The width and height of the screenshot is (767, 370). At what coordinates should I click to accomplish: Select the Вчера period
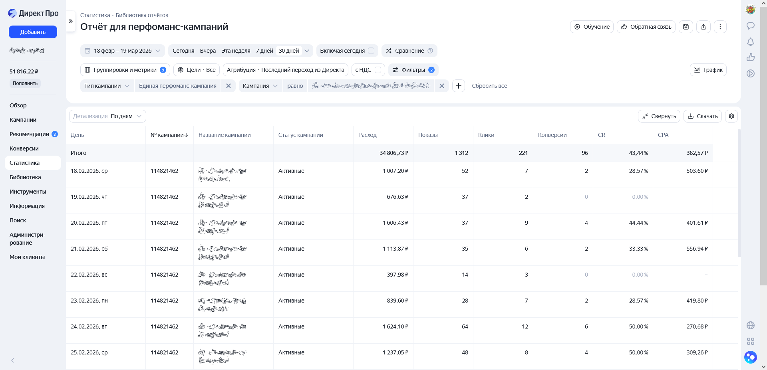(x=208, y=51)
